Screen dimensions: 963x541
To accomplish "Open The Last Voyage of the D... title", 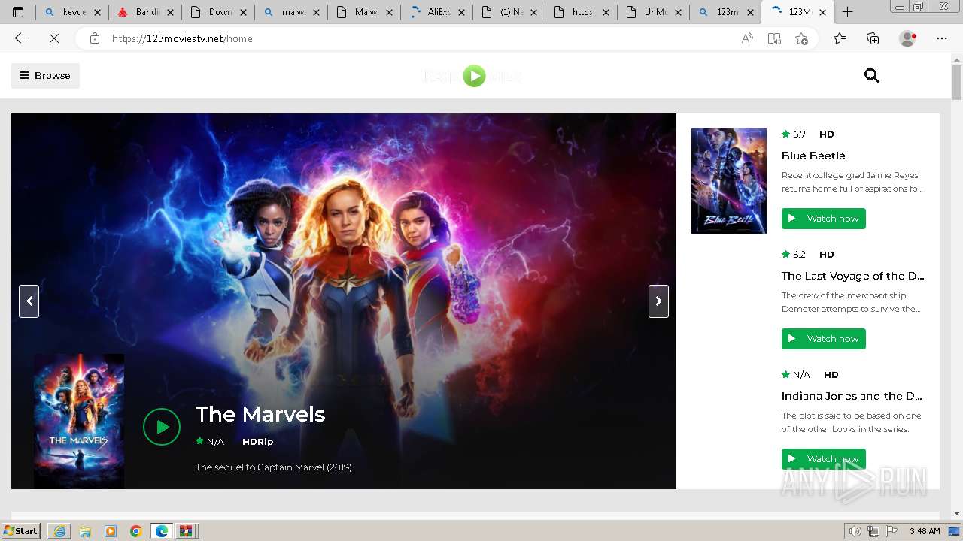I will (853, 276).
